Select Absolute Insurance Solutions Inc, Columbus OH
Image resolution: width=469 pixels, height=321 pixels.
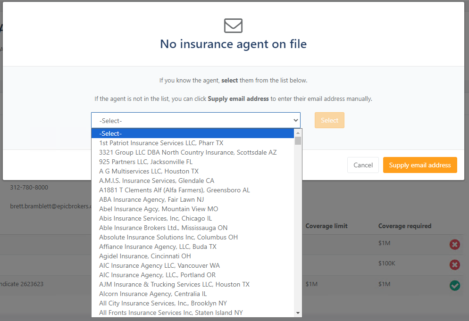click(193, 237)
